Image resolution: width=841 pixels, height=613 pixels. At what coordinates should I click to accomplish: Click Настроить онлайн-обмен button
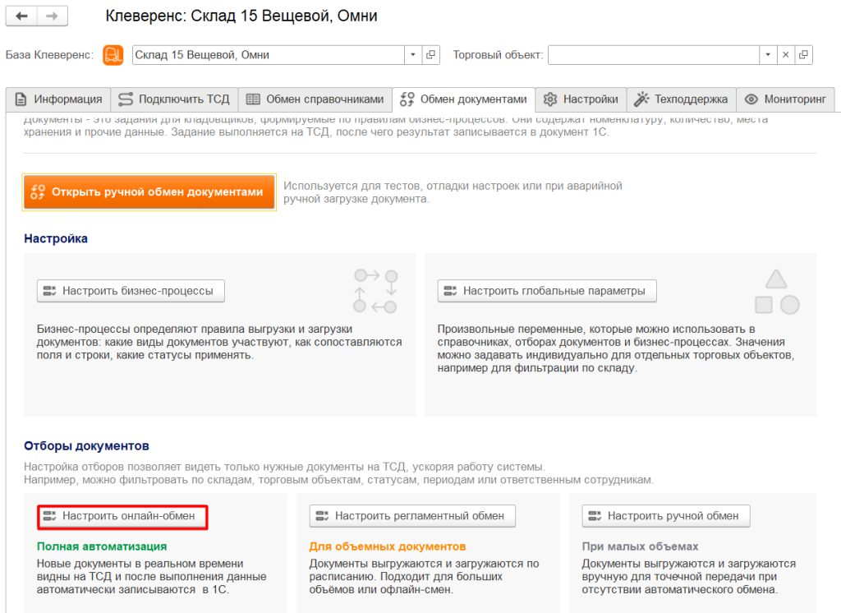coord(122,516)
